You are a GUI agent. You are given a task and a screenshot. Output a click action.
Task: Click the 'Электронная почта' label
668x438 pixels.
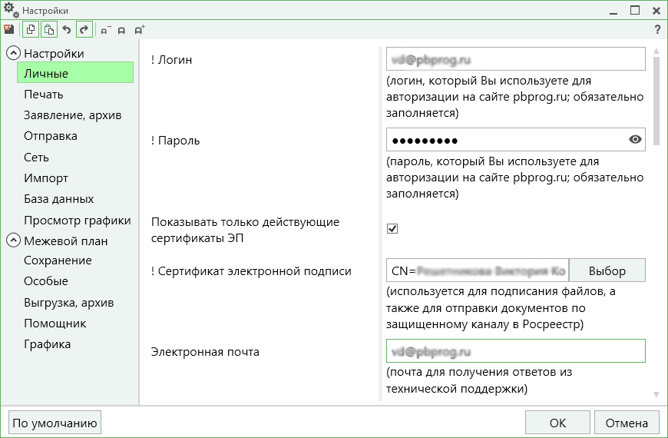coord(205,352)
